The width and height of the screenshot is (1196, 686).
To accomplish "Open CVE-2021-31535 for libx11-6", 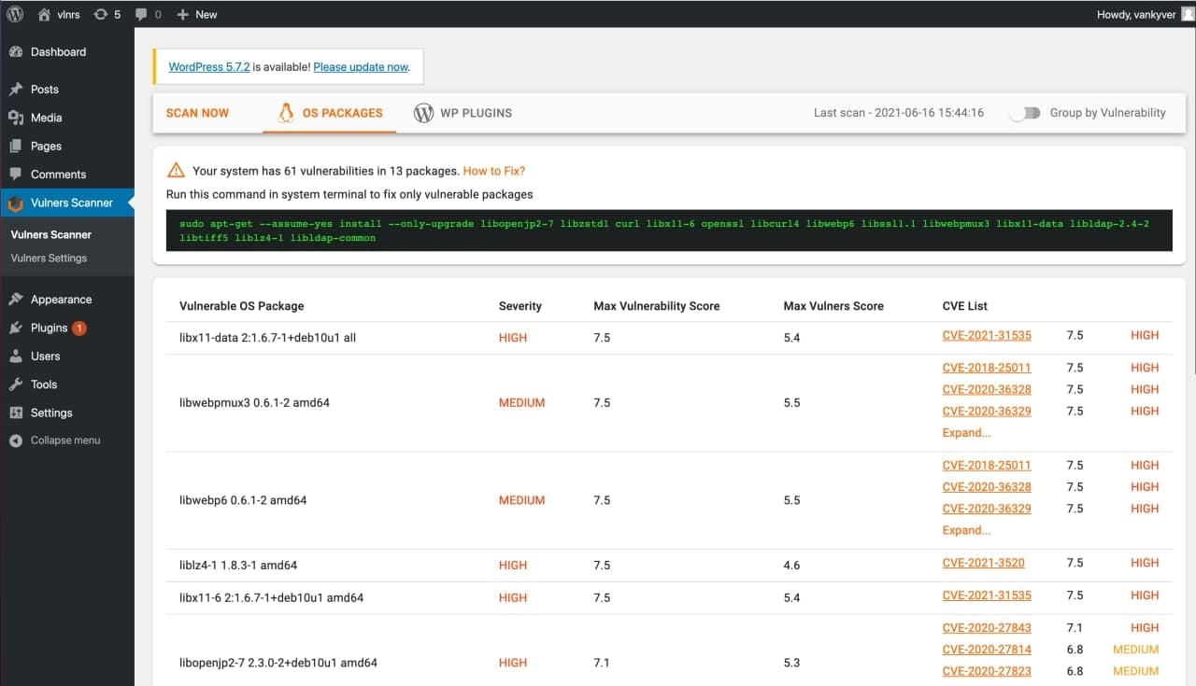I will (987, 595).
